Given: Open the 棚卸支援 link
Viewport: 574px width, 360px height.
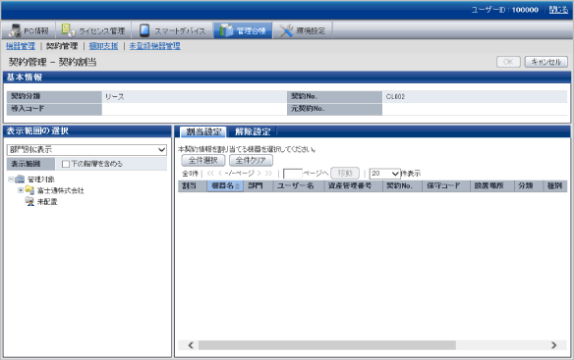Looking at the screenshot, I should click(103, 46).
